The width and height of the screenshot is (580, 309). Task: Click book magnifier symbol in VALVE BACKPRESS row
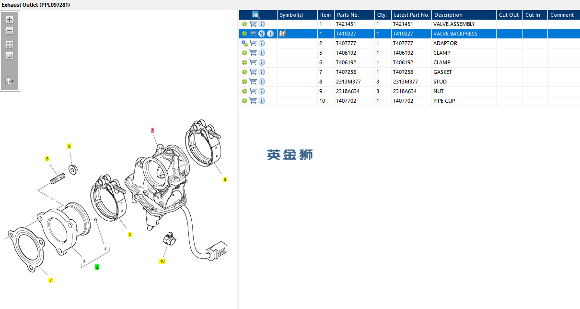pos(283,34)
